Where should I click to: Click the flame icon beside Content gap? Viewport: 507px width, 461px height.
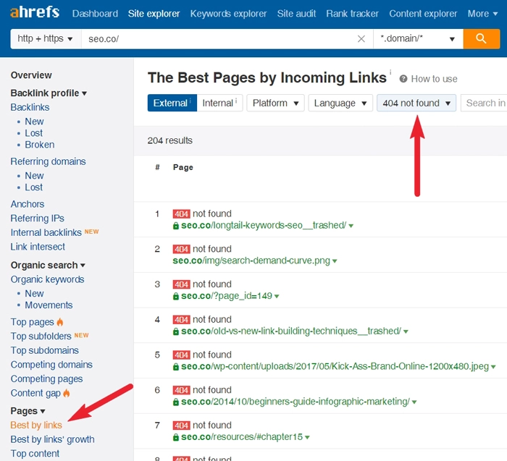coord(67,393)
